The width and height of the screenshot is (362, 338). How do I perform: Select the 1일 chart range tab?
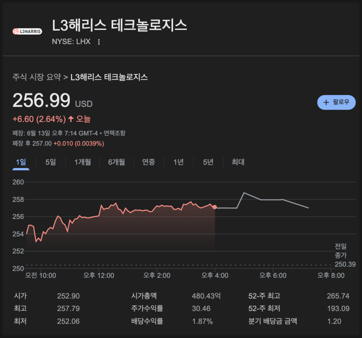coord(21,162)
